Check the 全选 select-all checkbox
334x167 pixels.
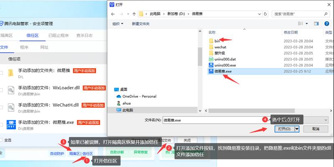[1, 140]
